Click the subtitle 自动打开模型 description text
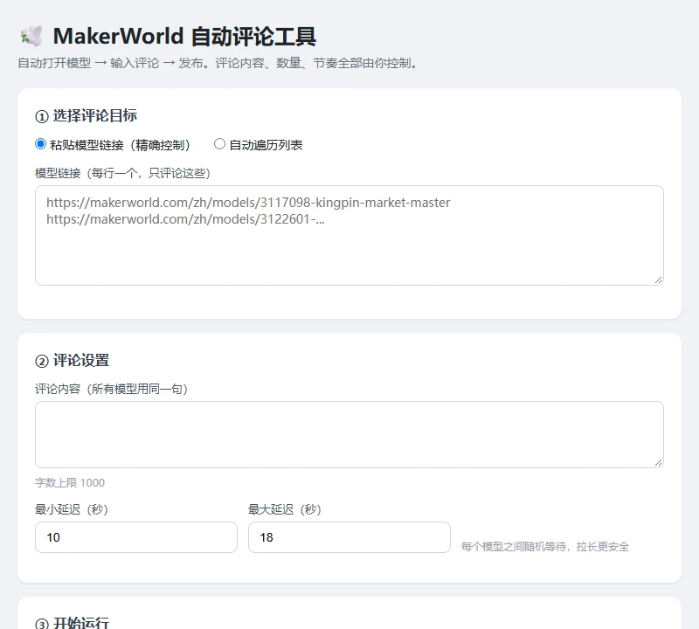 pos(219,63)
